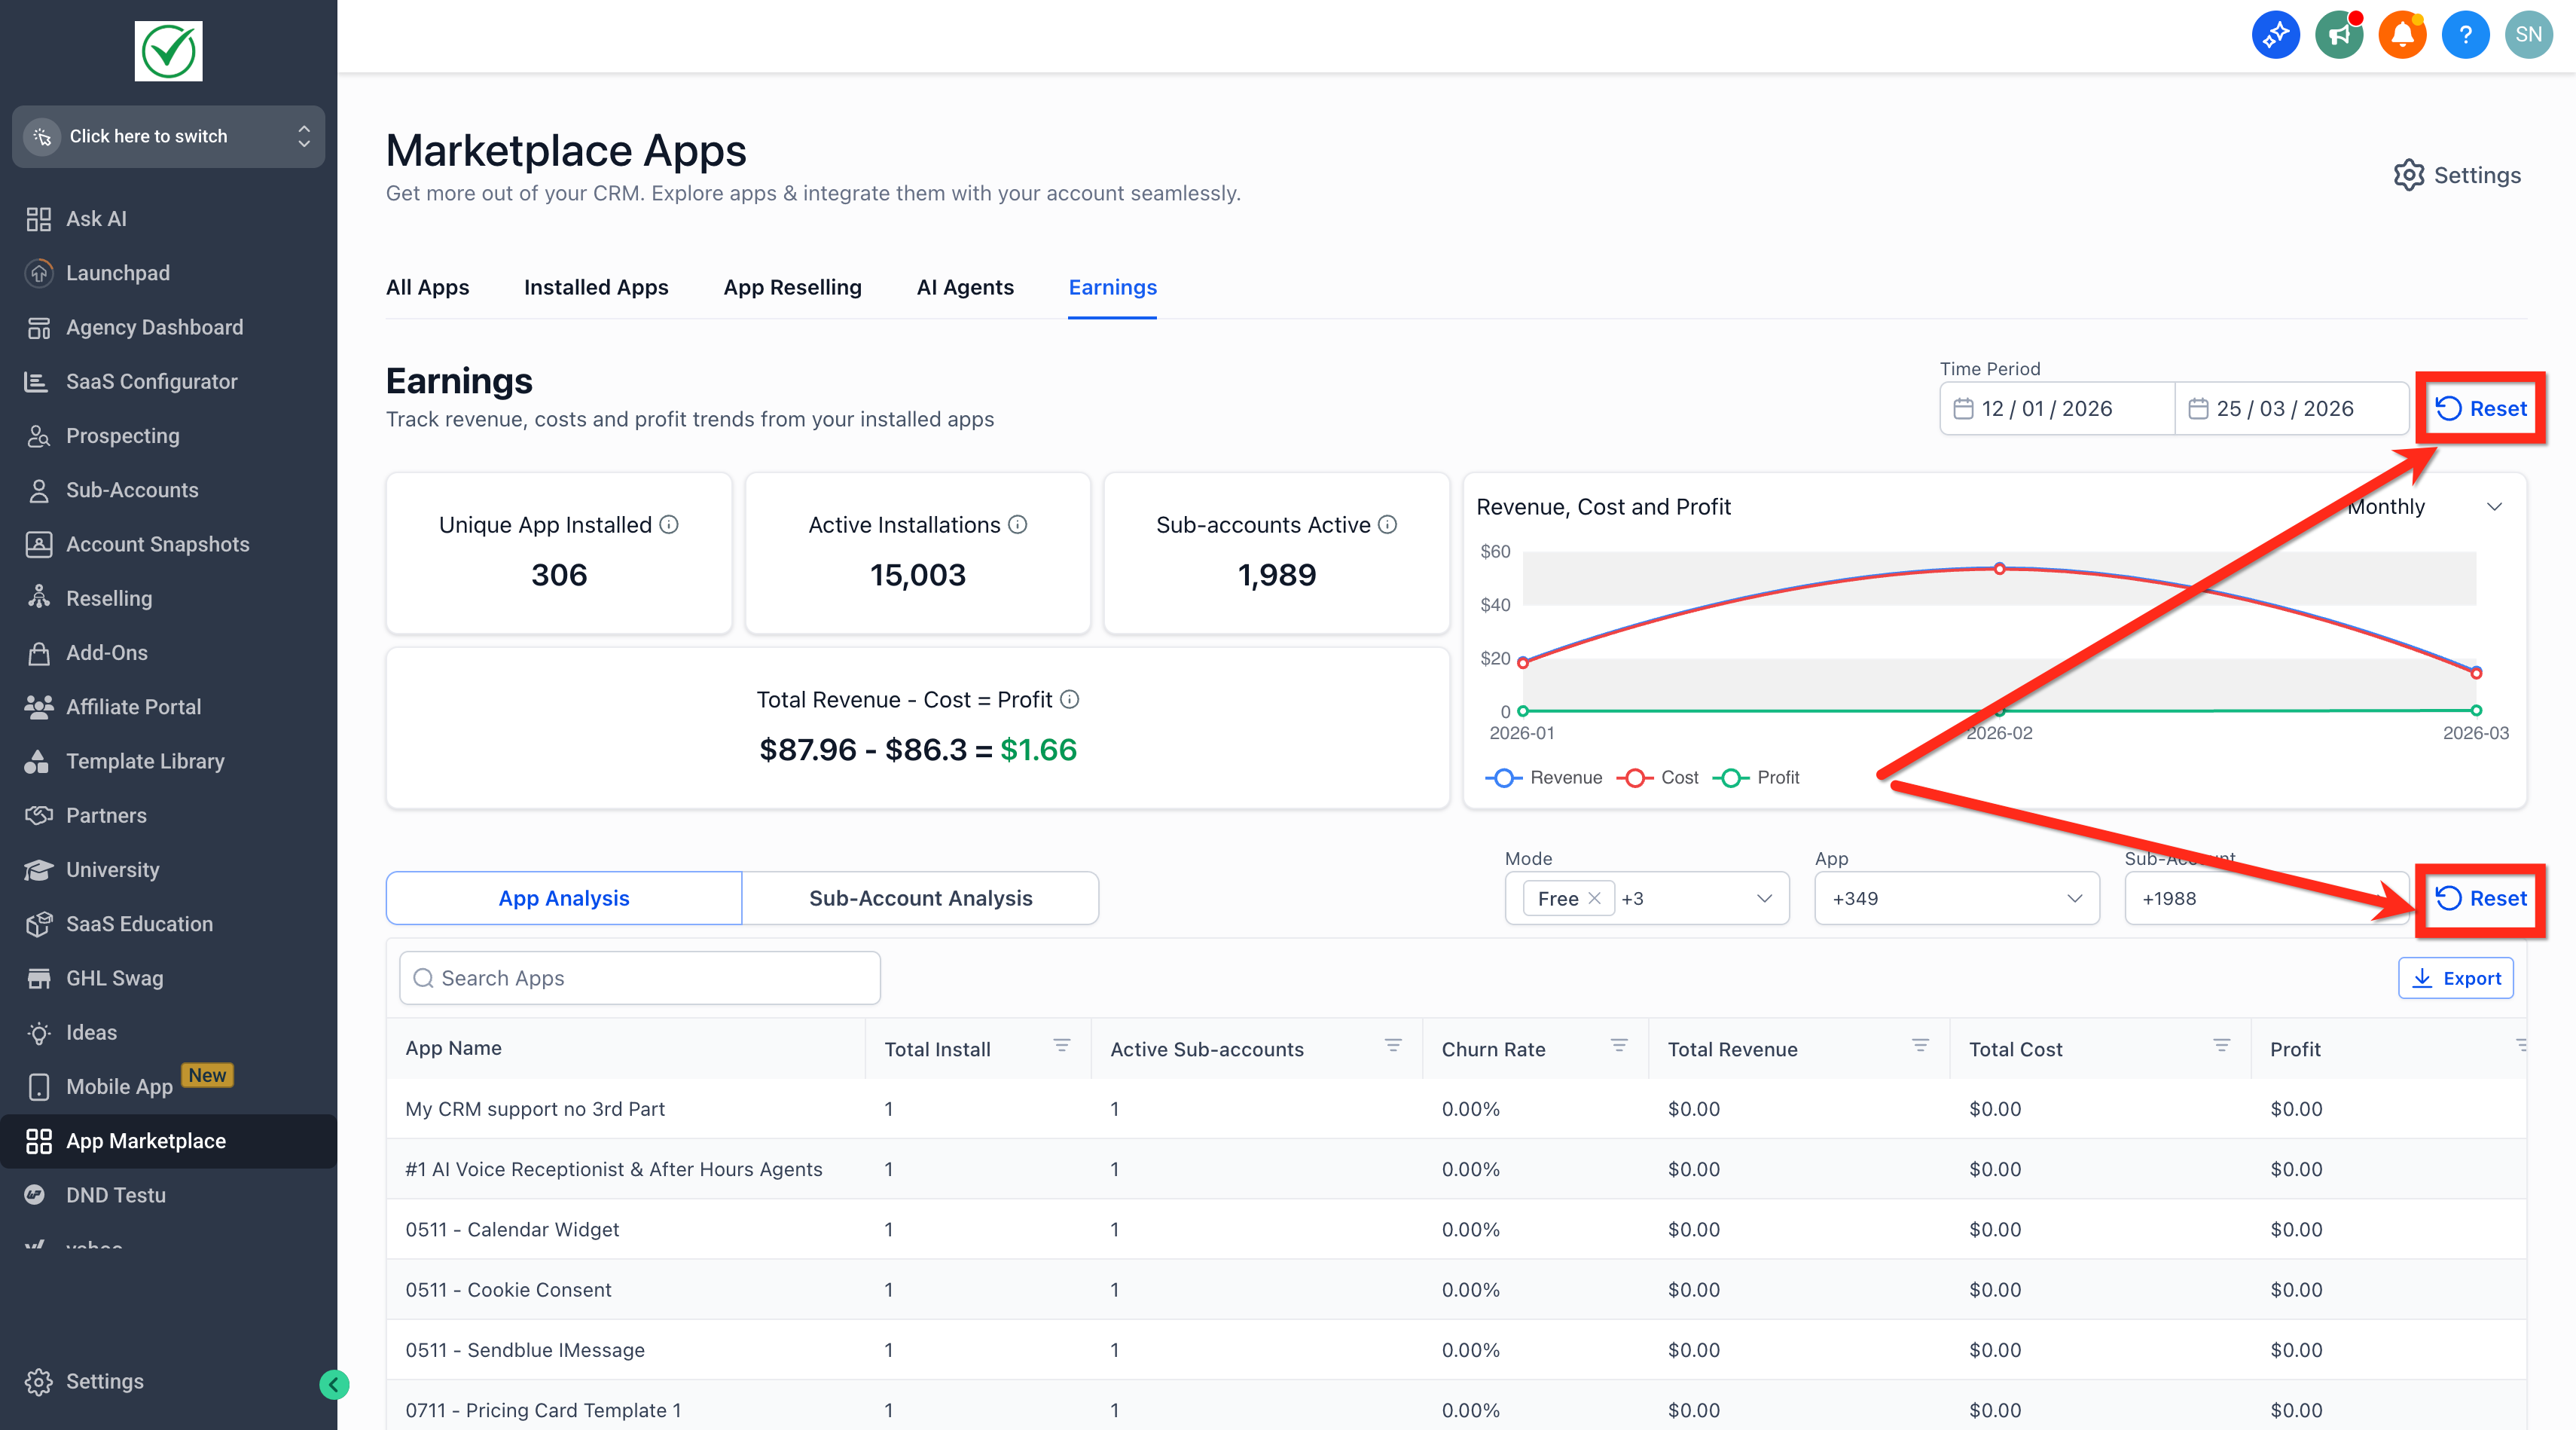Click info icon beside Unique App Installed
Image resolution: width=2576 pixels, height=1430 pixels.
click(x=669, y=524)
